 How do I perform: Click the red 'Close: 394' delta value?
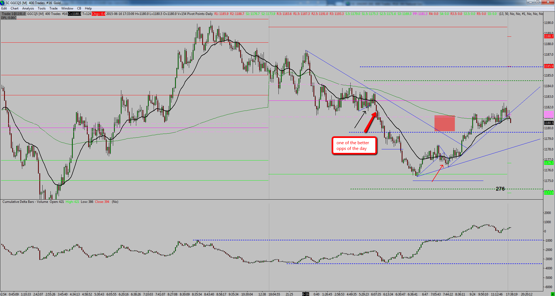(x=102, y=202)
